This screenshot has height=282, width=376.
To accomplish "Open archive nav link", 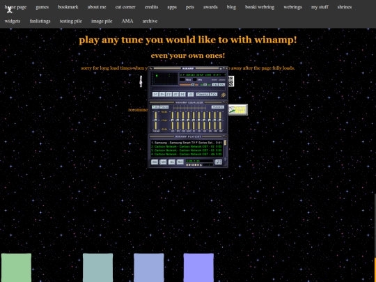I will [x=150, y=21].
